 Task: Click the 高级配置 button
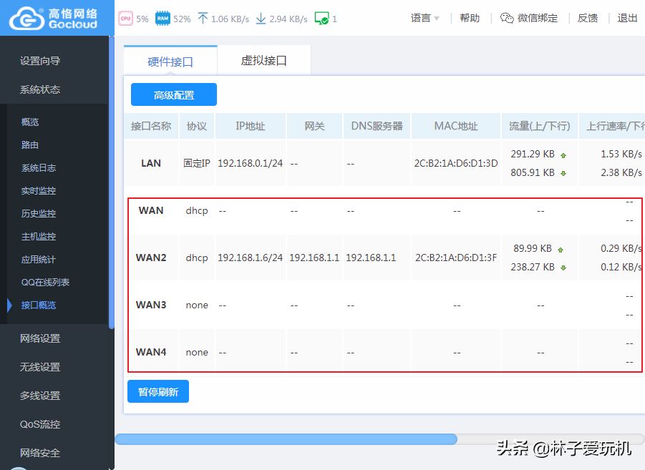174,95
